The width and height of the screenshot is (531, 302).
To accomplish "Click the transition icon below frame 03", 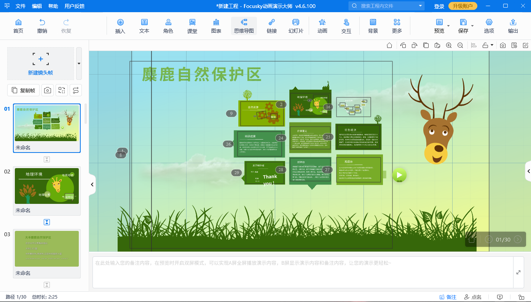I will pos(47,285).
